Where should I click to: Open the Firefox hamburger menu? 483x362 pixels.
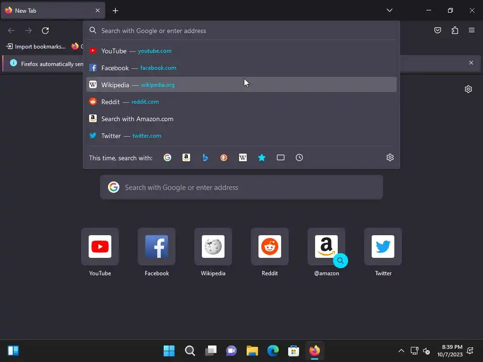(x=472, y=30)
